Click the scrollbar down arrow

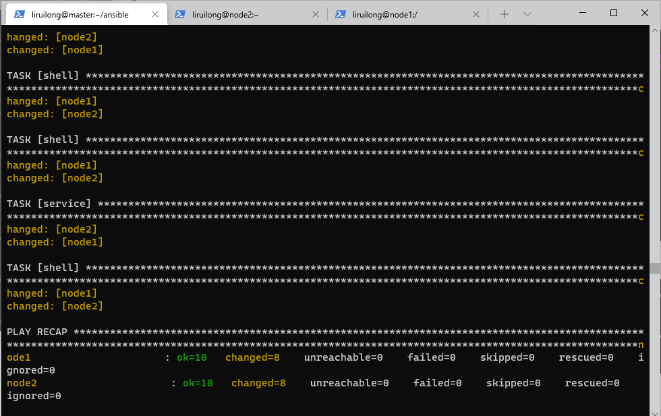(655, 413)
